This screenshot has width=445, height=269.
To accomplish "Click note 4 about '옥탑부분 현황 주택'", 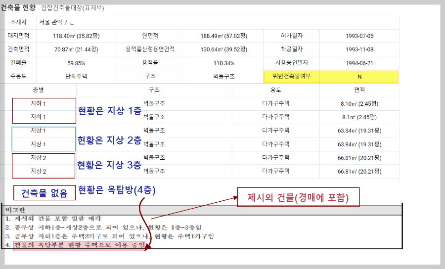I will pos(76,245).
